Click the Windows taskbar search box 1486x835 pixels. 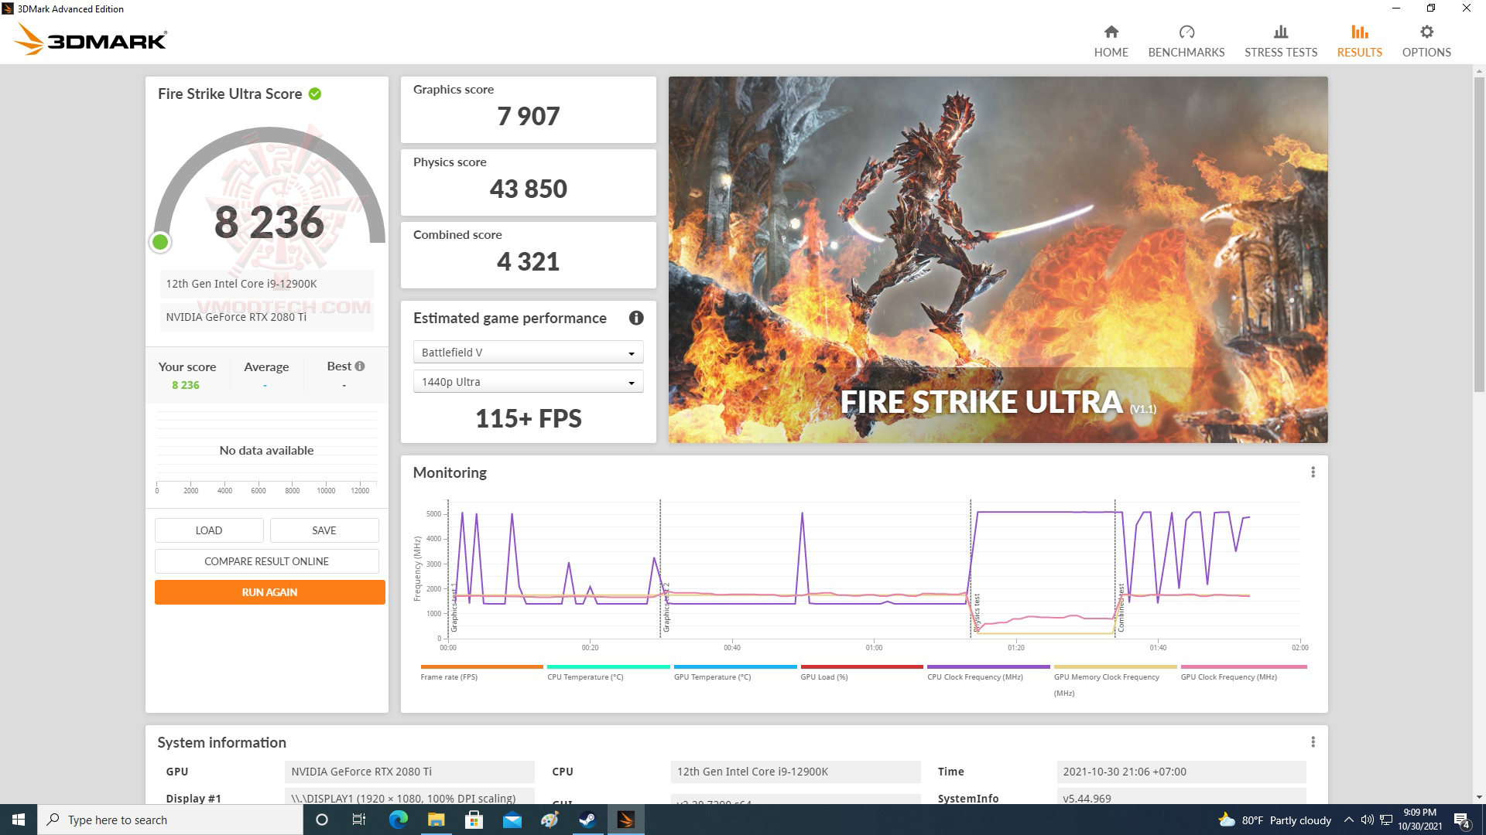point(170,820)
